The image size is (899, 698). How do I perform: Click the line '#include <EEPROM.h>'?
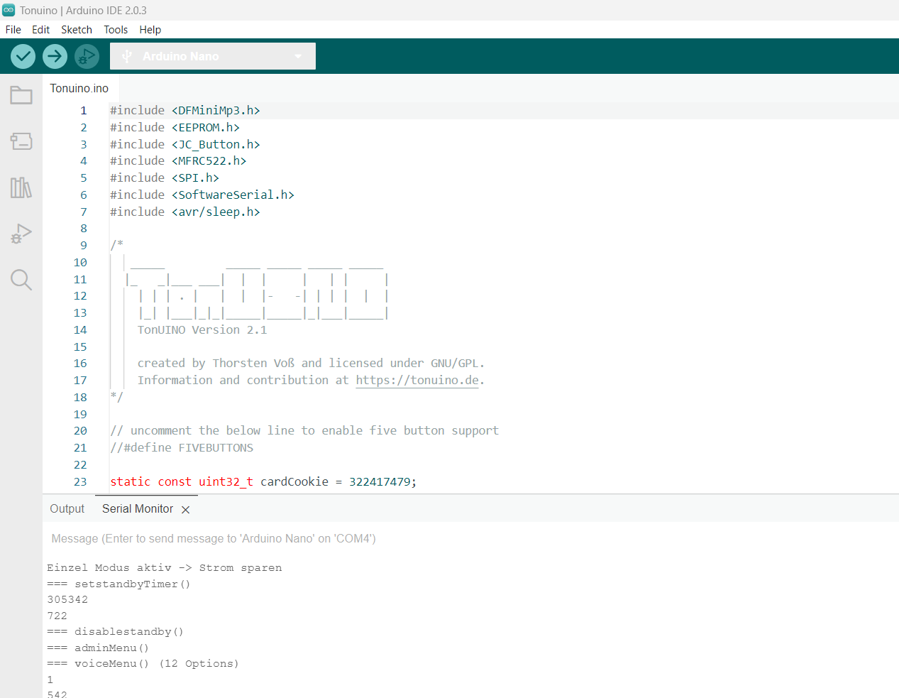tap(175, 127)
